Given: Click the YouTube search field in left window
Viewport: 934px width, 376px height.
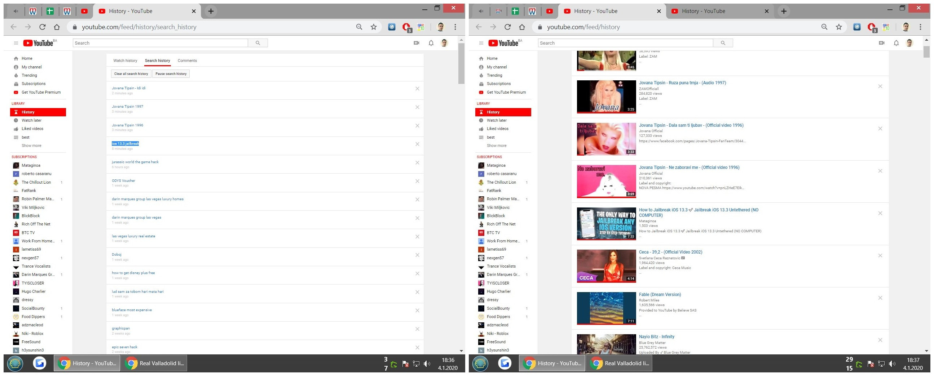Looking at the screenshot, I should 160,43.
